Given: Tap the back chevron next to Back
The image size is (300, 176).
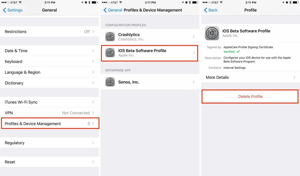Looking at the screenshot, I should point(205,10).
